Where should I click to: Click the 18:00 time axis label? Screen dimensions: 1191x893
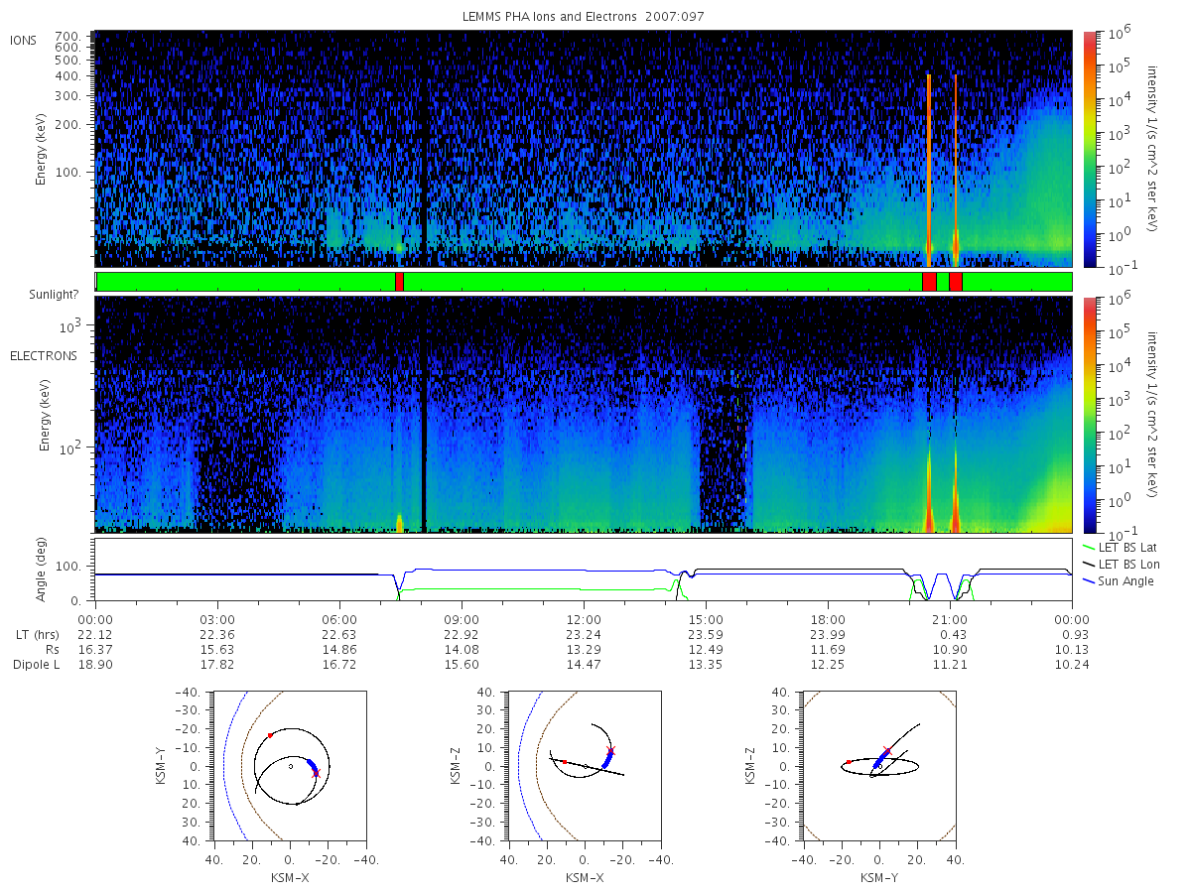tap(828, 619)
